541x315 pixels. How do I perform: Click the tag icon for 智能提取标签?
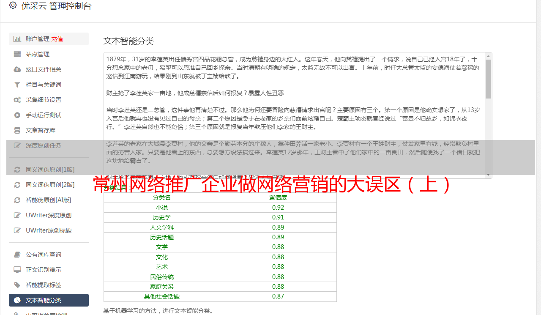17,285
